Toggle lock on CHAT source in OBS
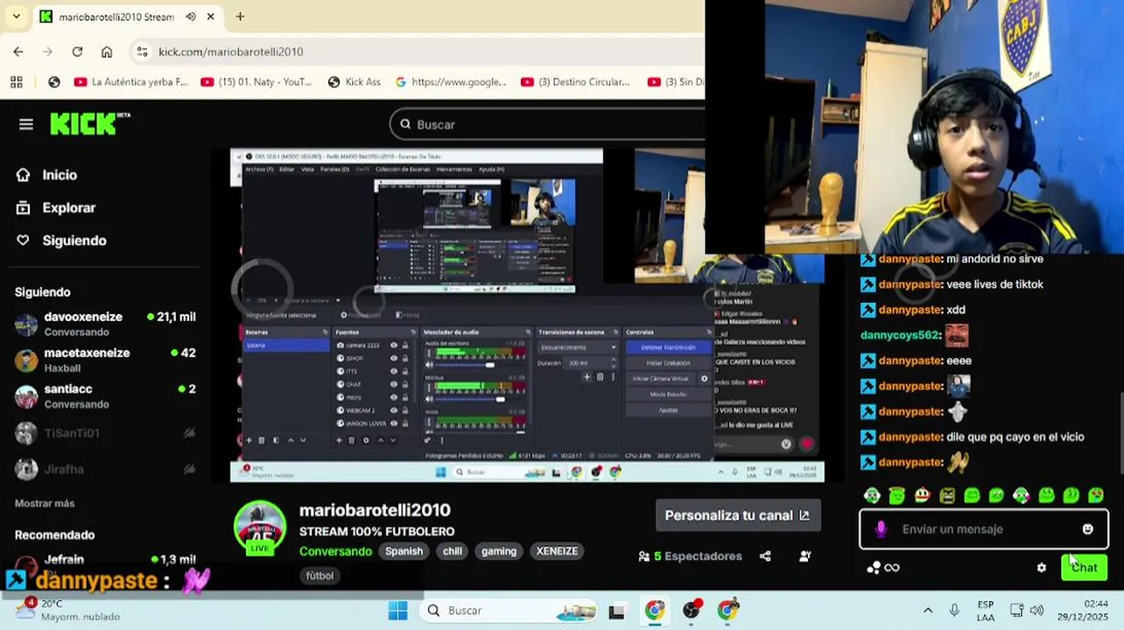Viewport: 1124px width, 630px height. click(405, 384)
